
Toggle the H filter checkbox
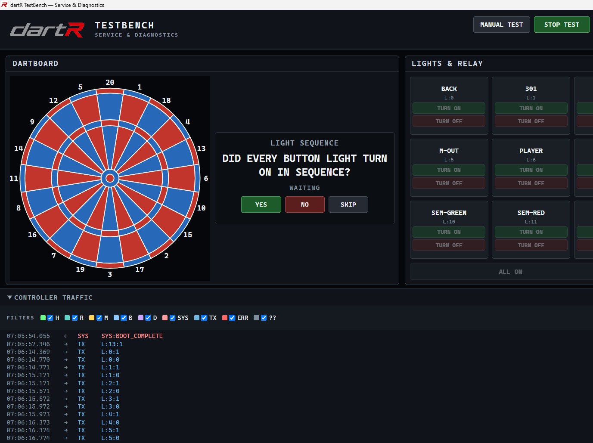(50, 318)
